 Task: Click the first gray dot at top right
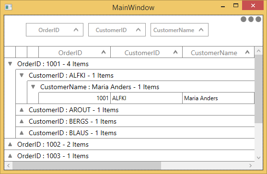coord(244,19)
